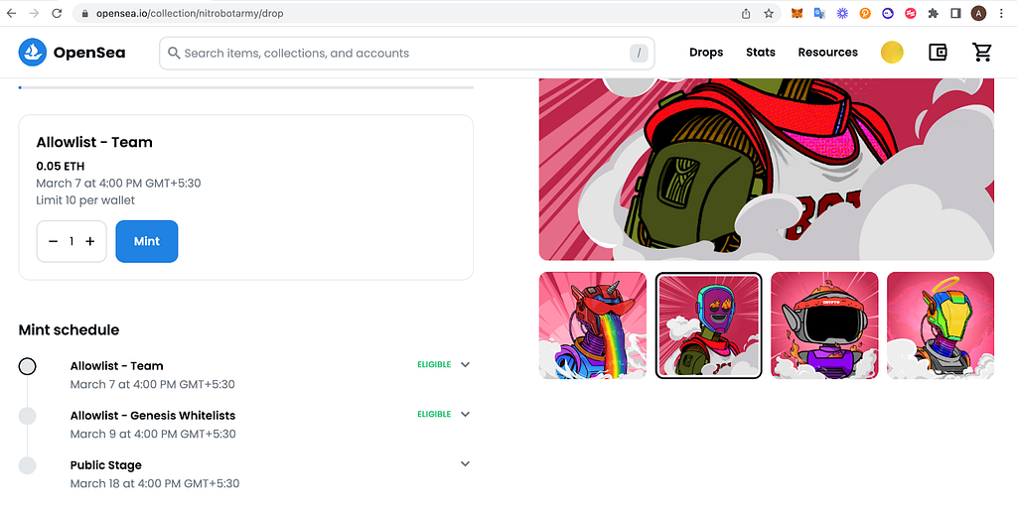Viewport: 1017px width, 514px height.
Task: Click Allowlist - Genesis Whitelists title
Action: click(x=152, y=416)
